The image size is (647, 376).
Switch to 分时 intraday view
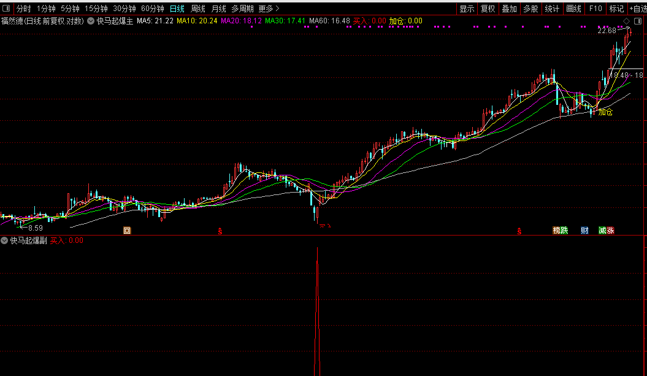click(23, 9)
